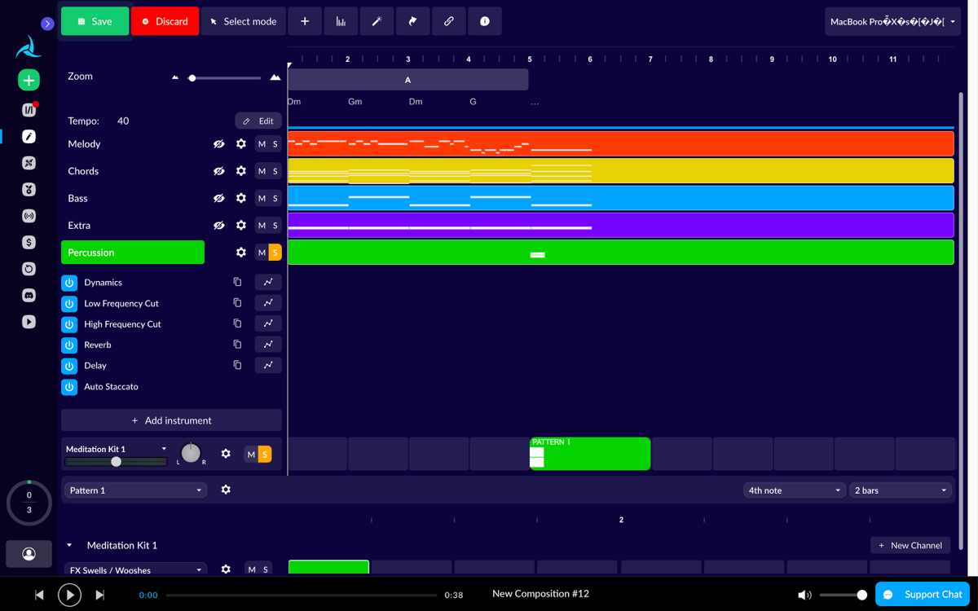Open the Pattern 1 dropdown
The width and height of the screenshot is (978, 611).
[135, 490]
